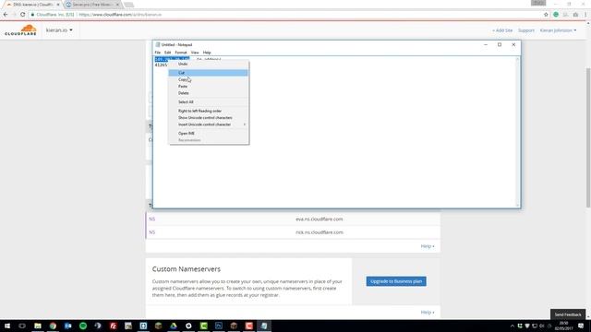Toggle Show Unicode control characters
Image resolution: width=591 pixels, height=332 pixels.
[209, 117]
